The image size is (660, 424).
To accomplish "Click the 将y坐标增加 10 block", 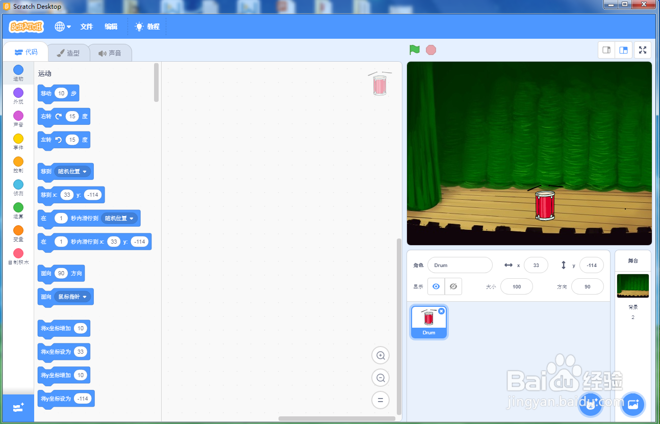I will tap(64, 376).
